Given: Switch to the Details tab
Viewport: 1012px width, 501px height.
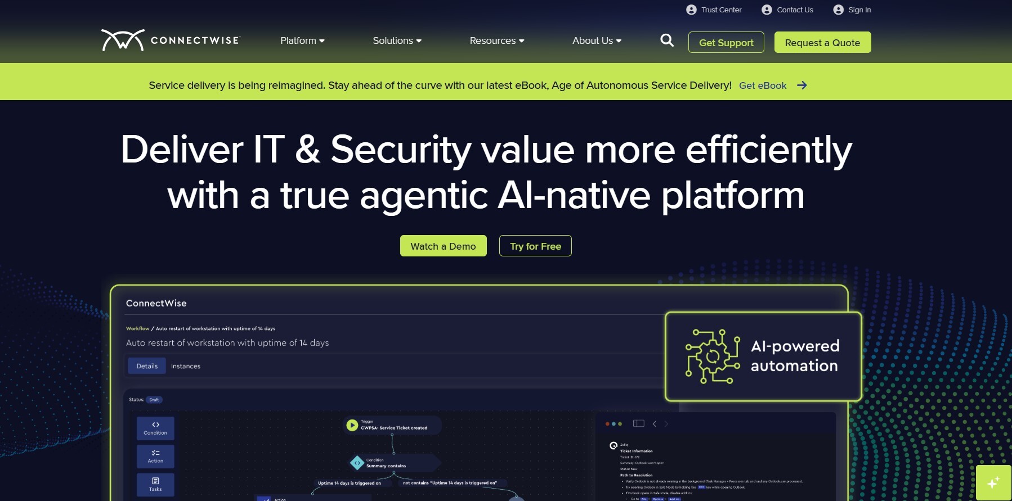Looking at the screenshot, I should 147,366.
